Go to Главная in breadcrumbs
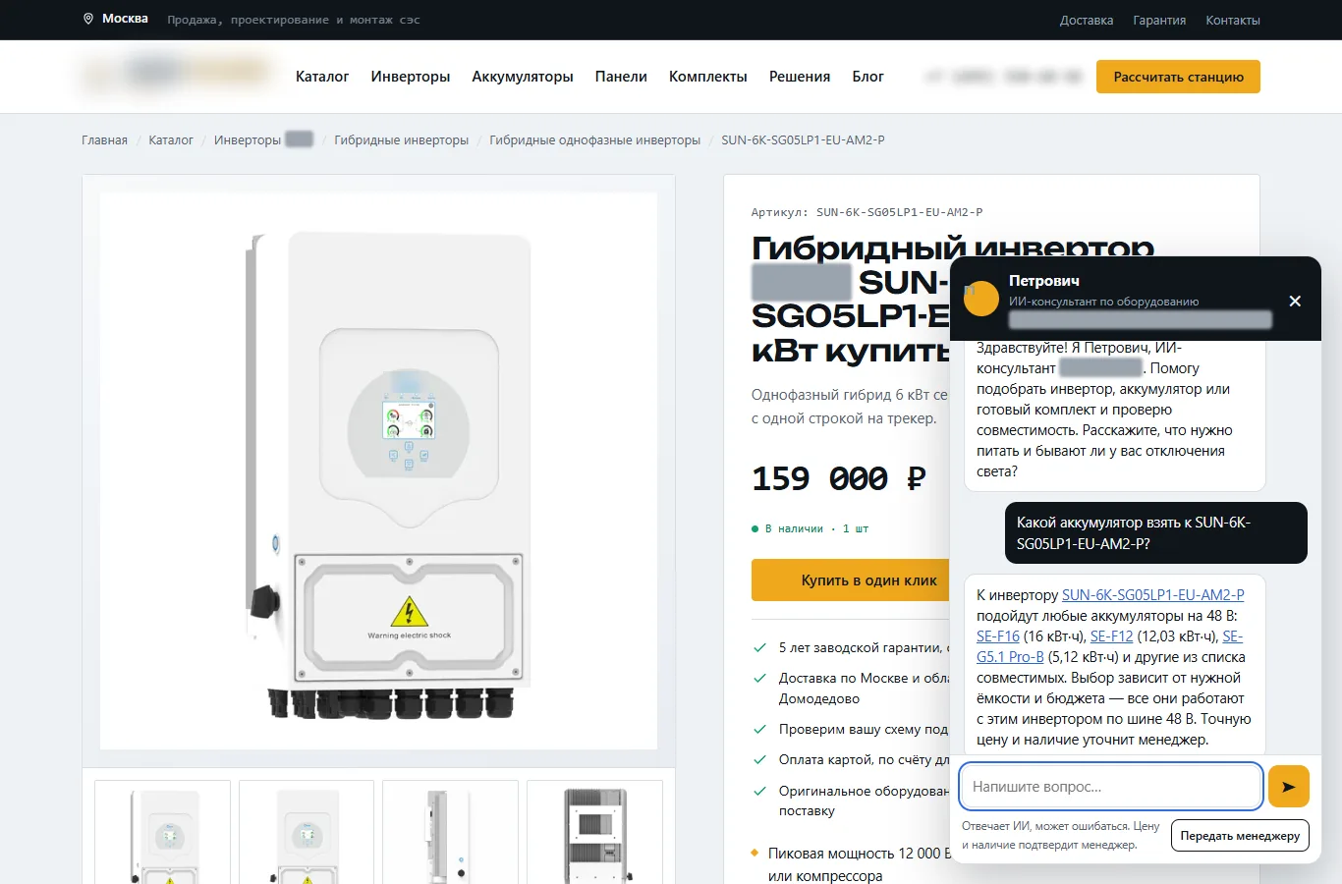This screenshot has width=1342, height=884. [x=104, y=140]
